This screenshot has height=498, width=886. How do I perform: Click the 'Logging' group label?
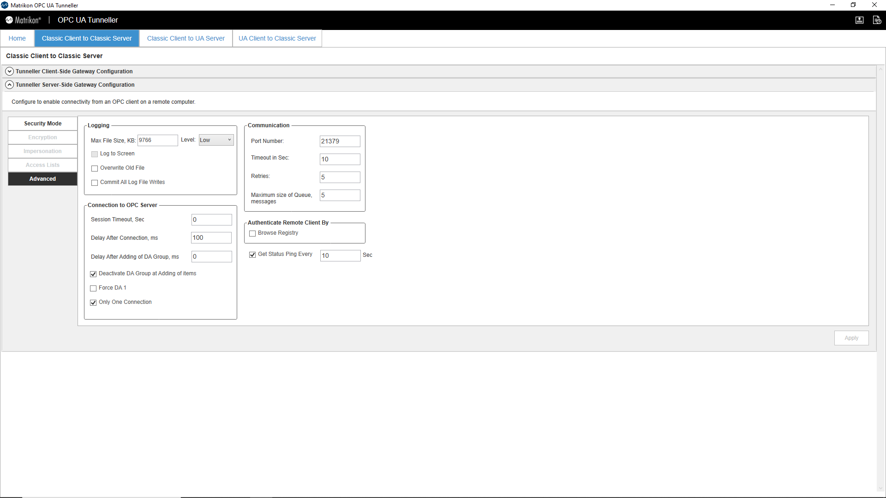coord(98,125)
